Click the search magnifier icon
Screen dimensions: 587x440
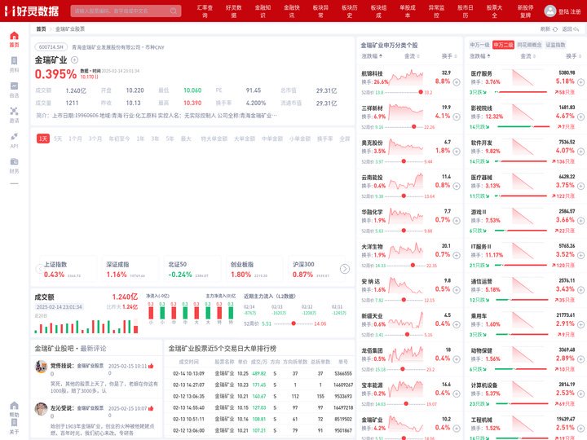pyautogui.click(x=174, y=11)
